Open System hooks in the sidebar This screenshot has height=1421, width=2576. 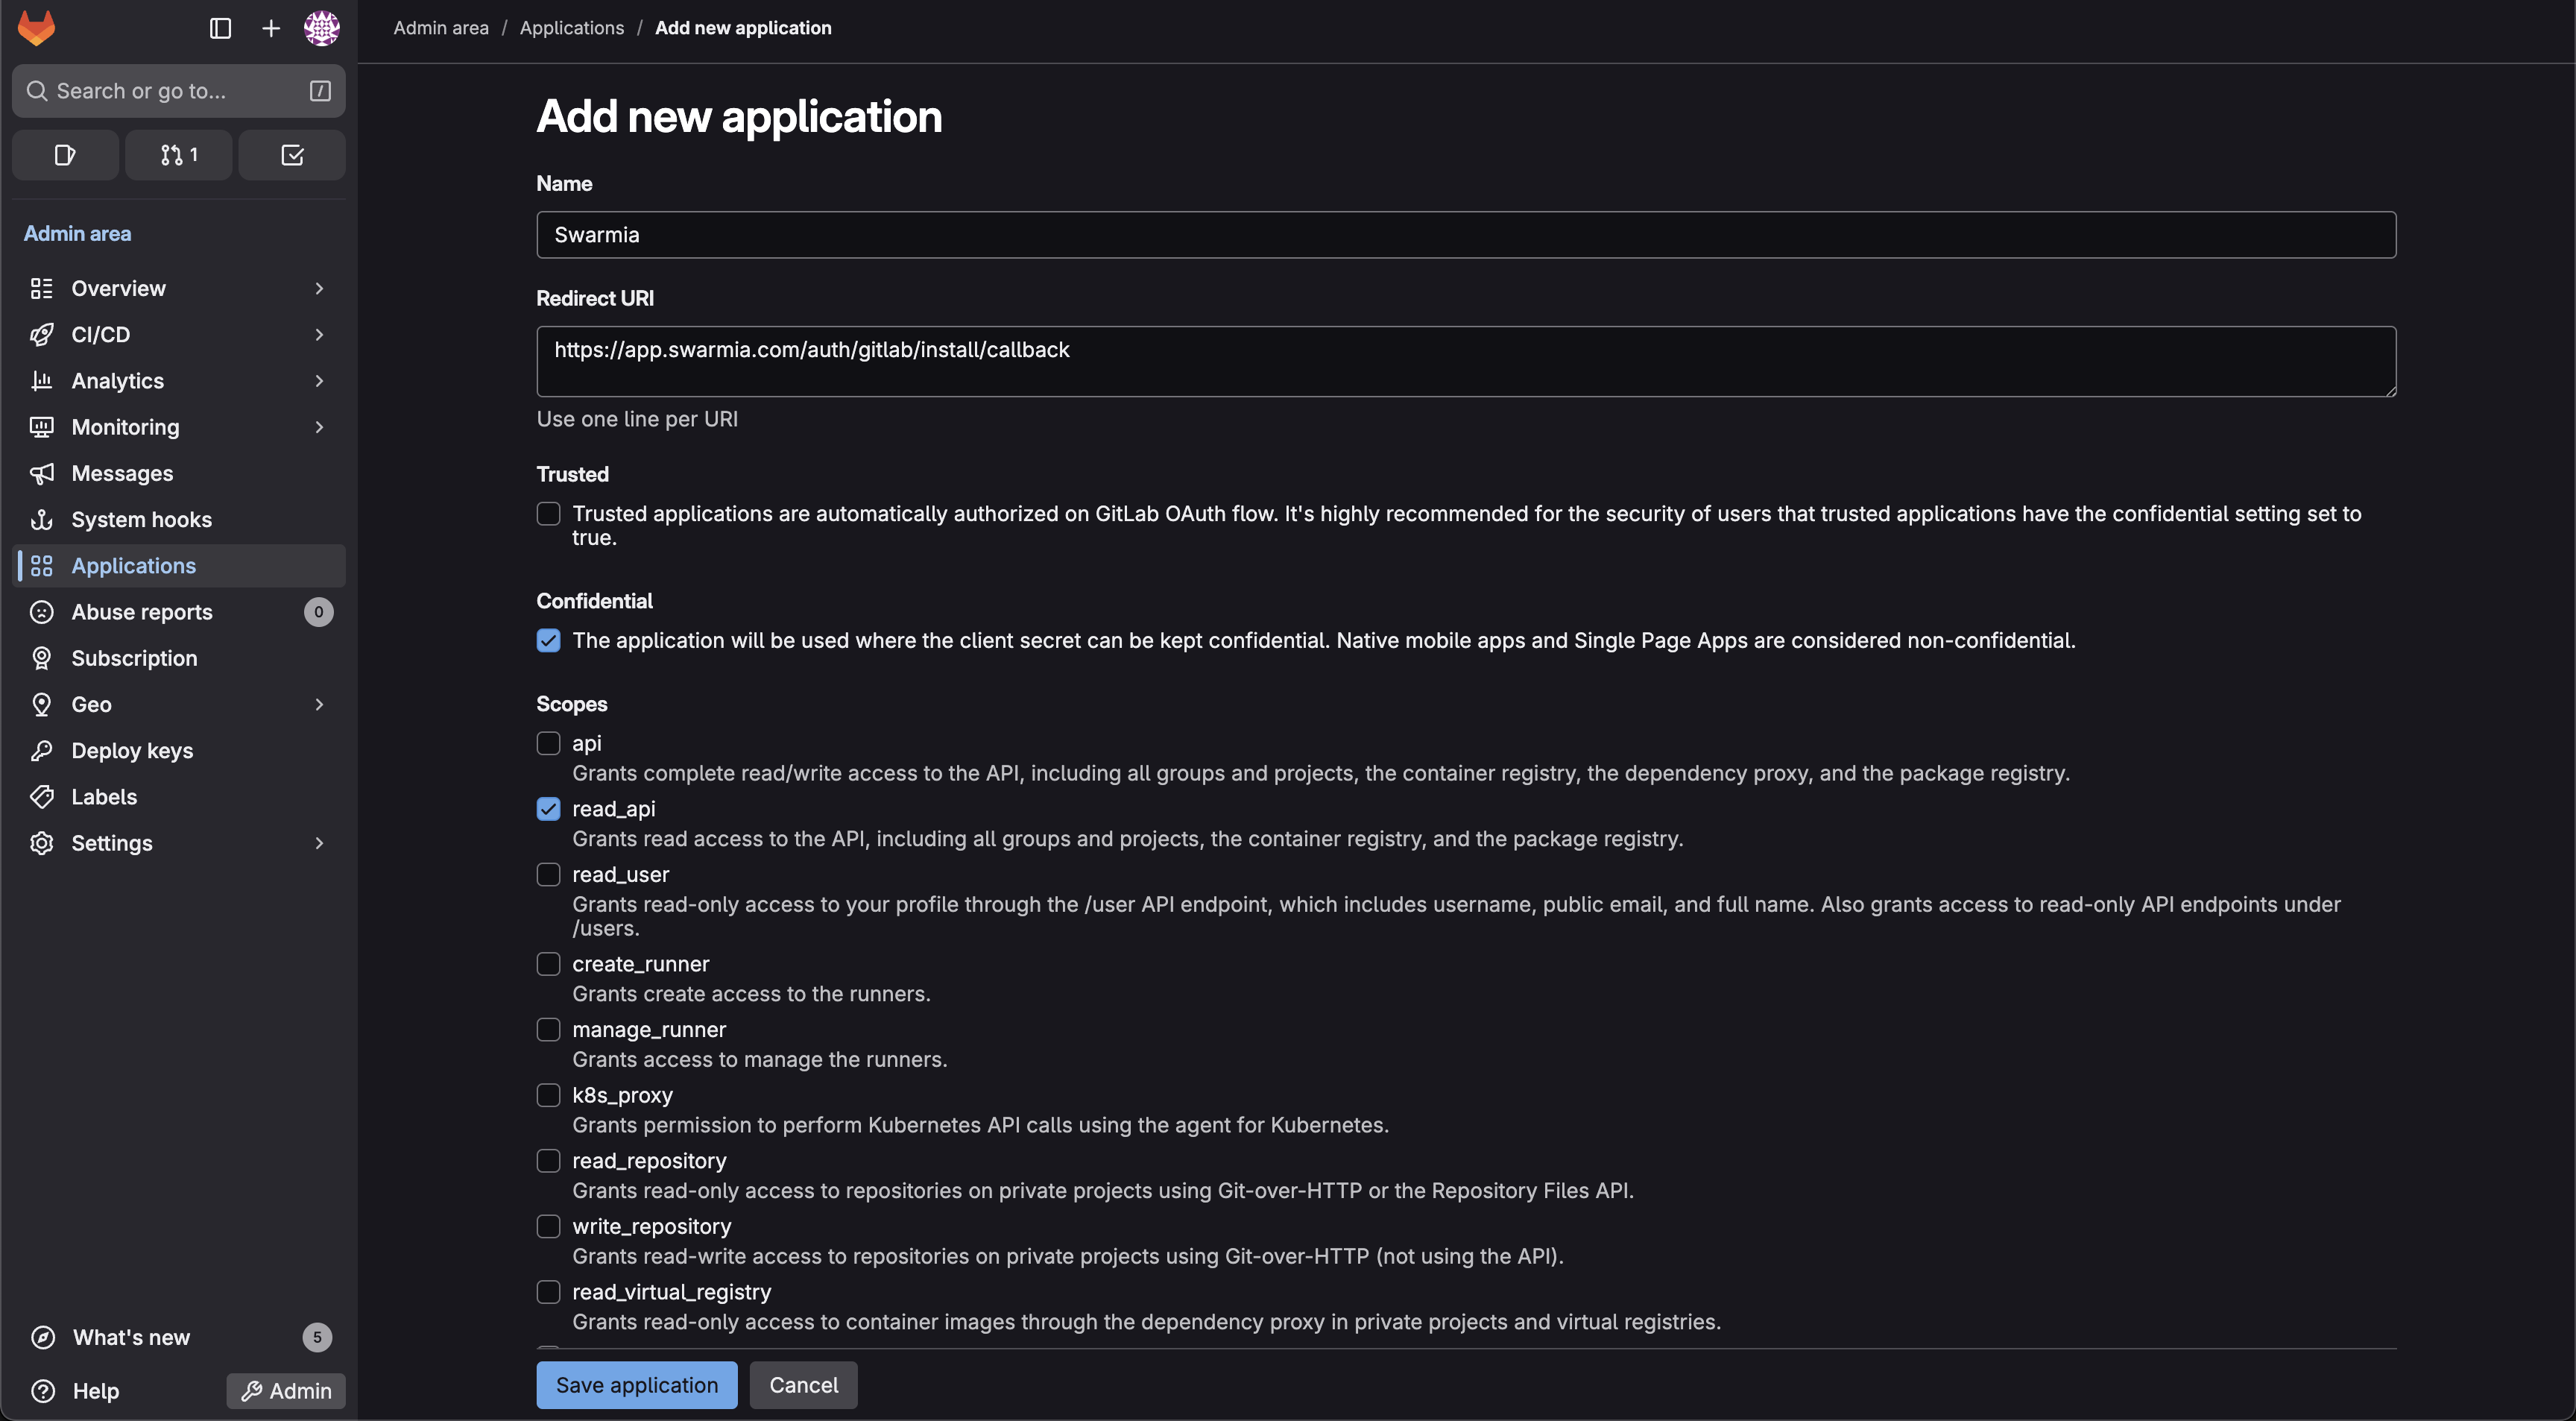point(141,519)
